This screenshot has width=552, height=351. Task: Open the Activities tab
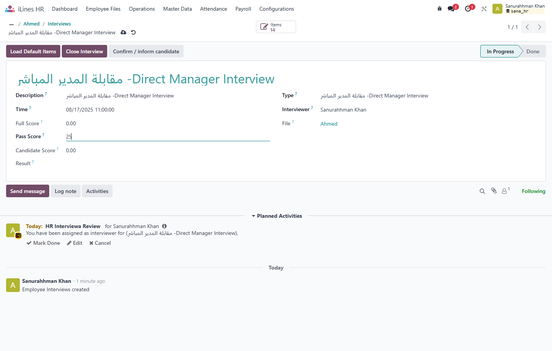pos(97,191)
